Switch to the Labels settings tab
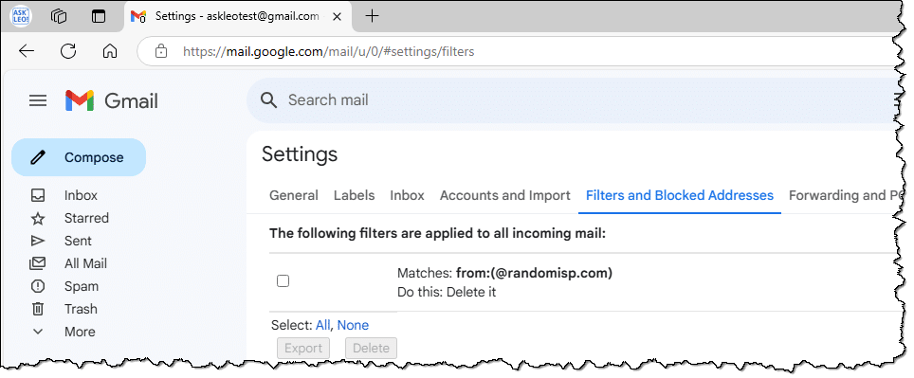This screenshot has width=914, height=378. pos(354,195)
